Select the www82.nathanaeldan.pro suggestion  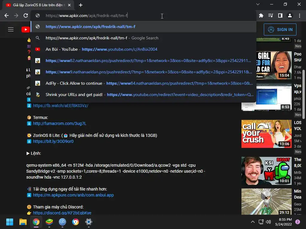(x=143, y=61)
